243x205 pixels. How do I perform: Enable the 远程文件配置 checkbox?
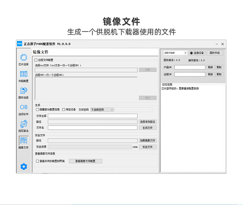coord(36,60)
